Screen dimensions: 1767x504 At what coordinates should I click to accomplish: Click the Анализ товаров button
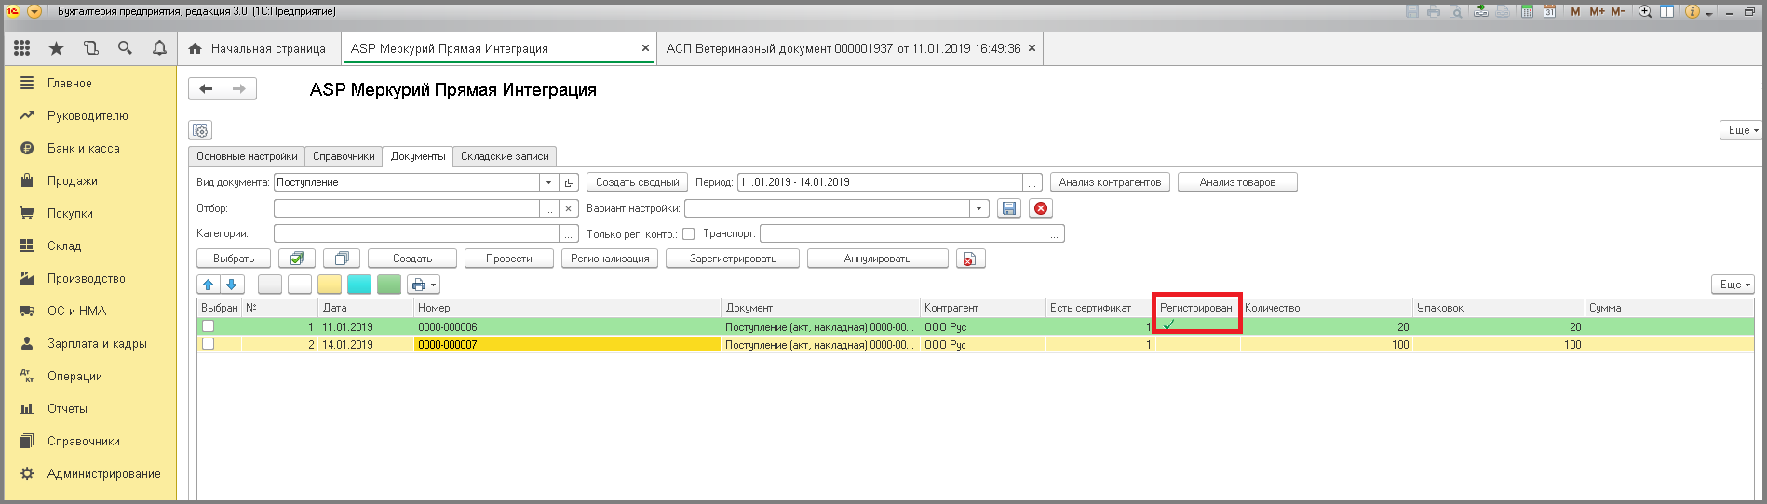1237,182
